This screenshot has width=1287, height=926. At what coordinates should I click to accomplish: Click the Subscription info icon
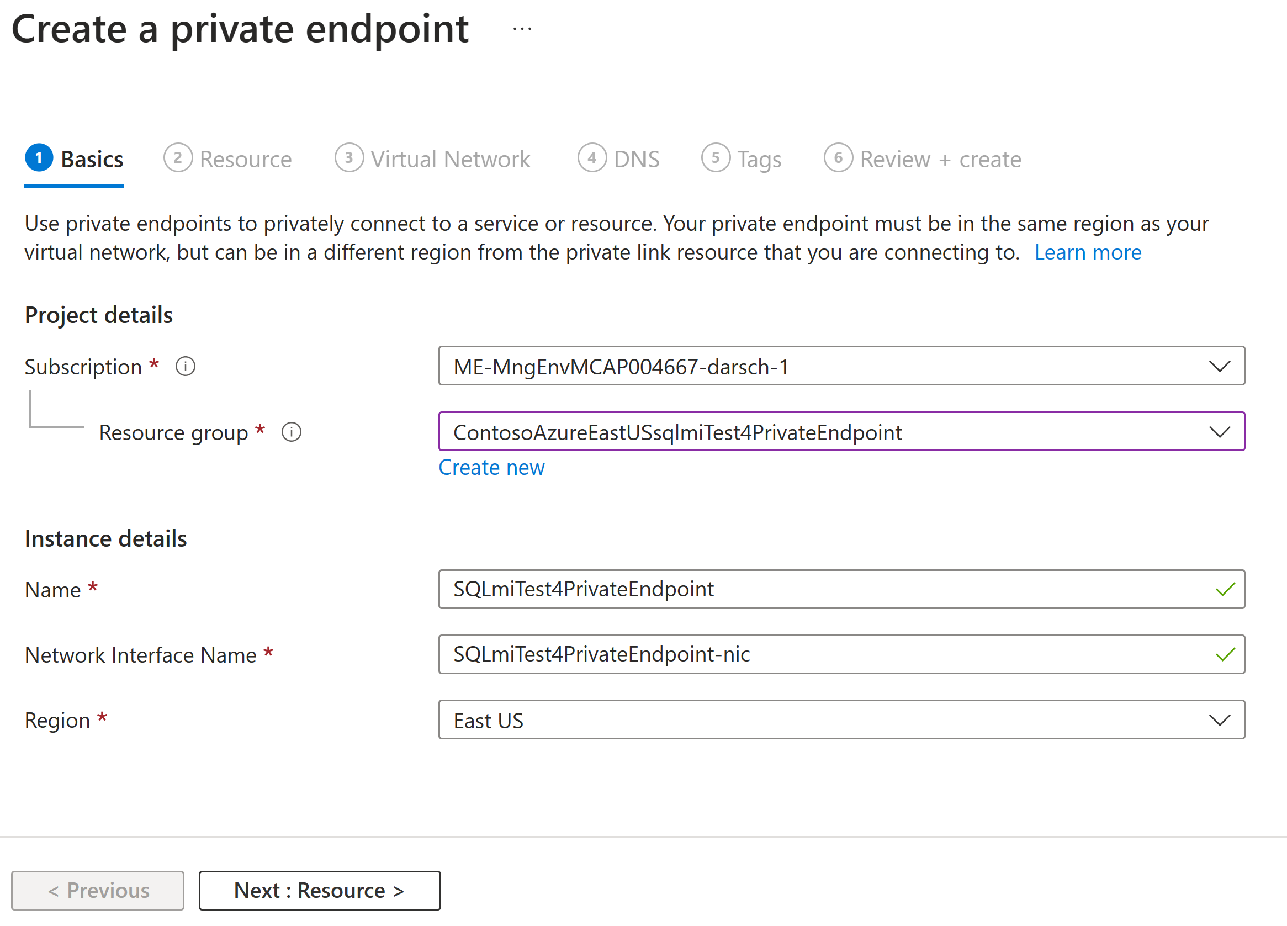click(185, 367)
